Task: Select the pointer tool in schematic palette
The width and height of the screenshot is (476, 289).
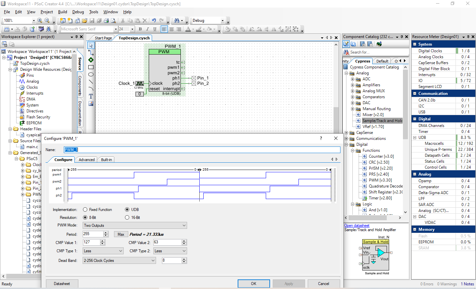Action: click(x=91, y=45)
